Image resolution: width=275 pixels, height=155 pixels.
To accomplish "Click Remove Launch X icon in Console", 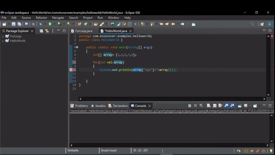I will (196, 105).
